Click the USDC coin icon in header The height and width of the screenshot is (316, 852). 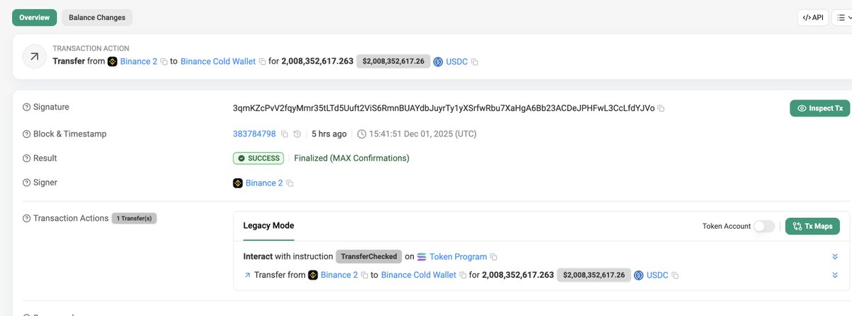tap(438, 62)
